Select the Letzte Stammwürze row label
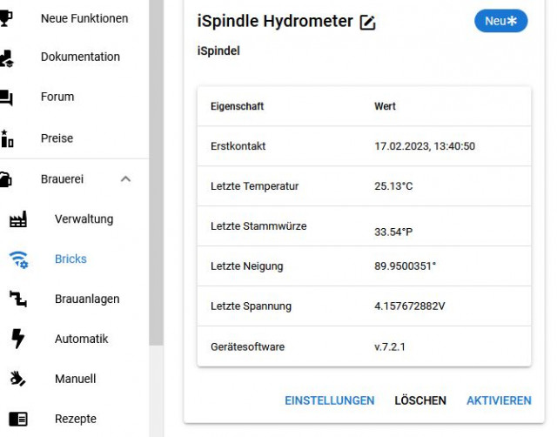557x437 pixels. click(x=258, y=226)
